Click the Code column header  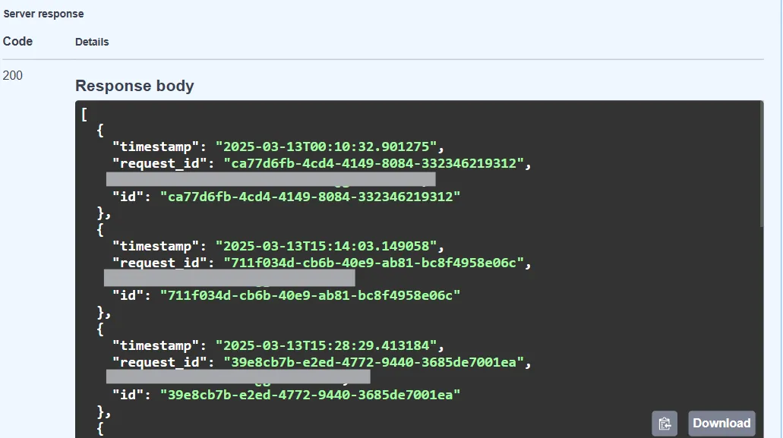coord(17,41)
